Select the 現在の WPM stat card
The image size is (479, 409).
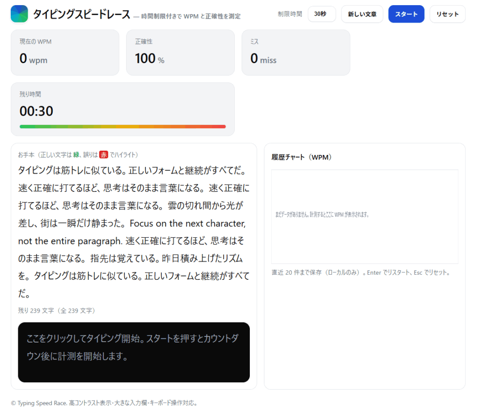tap(65, 52)
